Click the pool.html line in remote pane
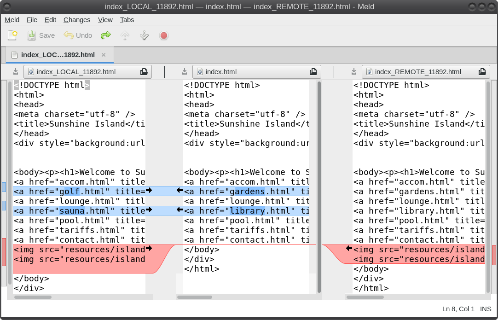Image resolution: width=498 pixels, height=320 pixels. [419, 220]
